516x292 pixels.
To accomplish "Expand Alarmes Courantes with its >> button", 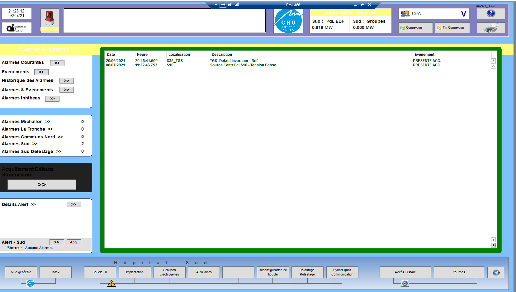I will pos(57,63).
